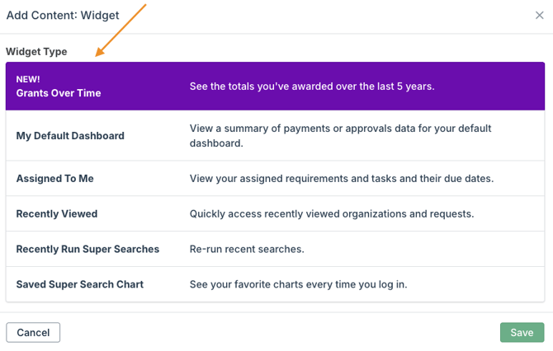Close the Add Content dialog with X

click(x=540, y=15)
